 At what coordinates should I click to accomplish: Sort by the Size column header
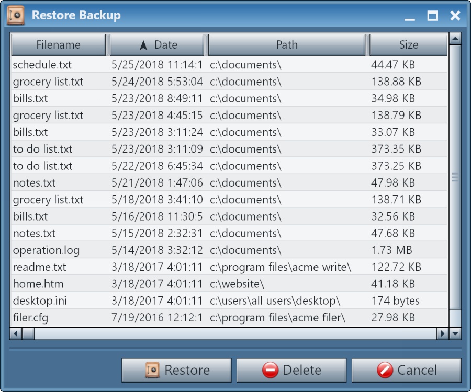point(408,45)
